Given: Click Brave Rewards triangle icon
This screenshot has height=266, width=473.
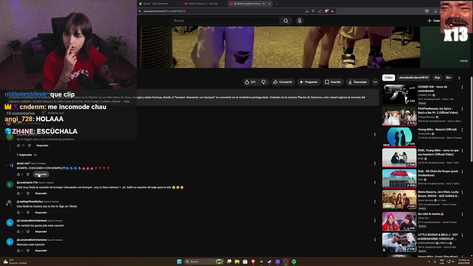Looking at the screenshot, I should point(332,11).
